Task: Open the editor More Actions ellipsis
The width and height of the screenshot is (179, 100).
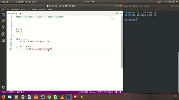Action: pos(121,13)
